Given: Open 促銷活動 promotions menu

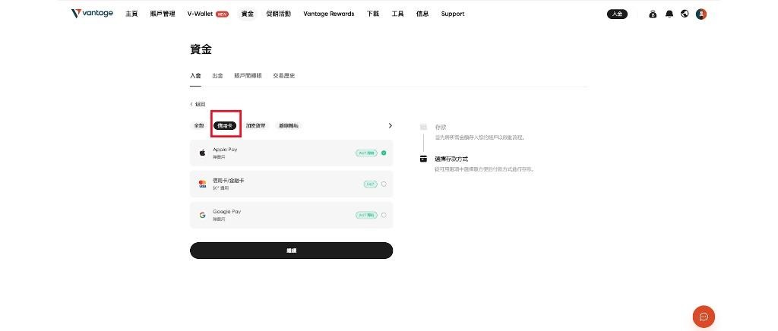Looking at the screenshot, I should [x=279, y=14].
